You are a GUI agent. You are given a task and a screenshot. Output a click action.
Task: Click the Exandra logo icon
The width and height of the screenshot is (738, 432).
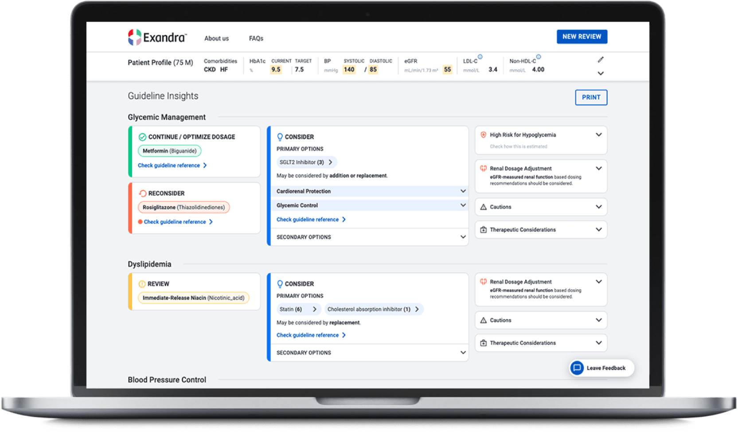point(135,38)
